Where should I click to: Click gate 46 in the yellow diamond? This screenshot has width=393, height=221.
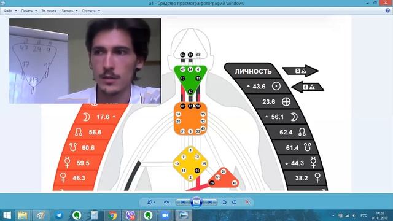[x=197, y=171]
